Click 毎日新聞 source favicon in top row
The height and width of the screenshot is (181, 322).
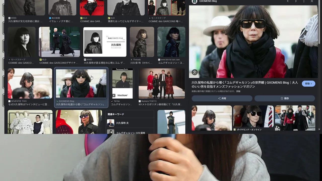point(50,18)
